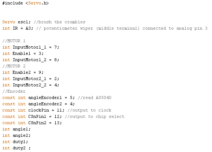Click on InputMotor1_2 = 8 line
Screen dimensions: 212x152
tap(31, 60)
